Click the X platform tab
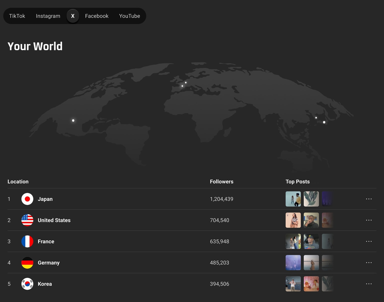384x302 pixels. tap(73, 16)
